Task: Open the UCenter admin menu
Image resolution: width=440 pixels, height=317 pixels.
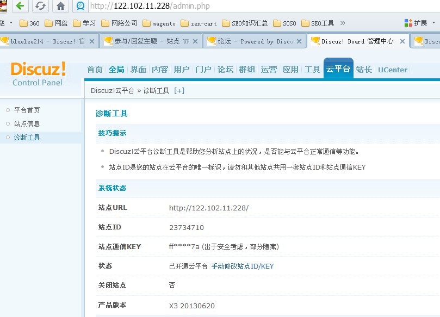Action: click(393, 70)
